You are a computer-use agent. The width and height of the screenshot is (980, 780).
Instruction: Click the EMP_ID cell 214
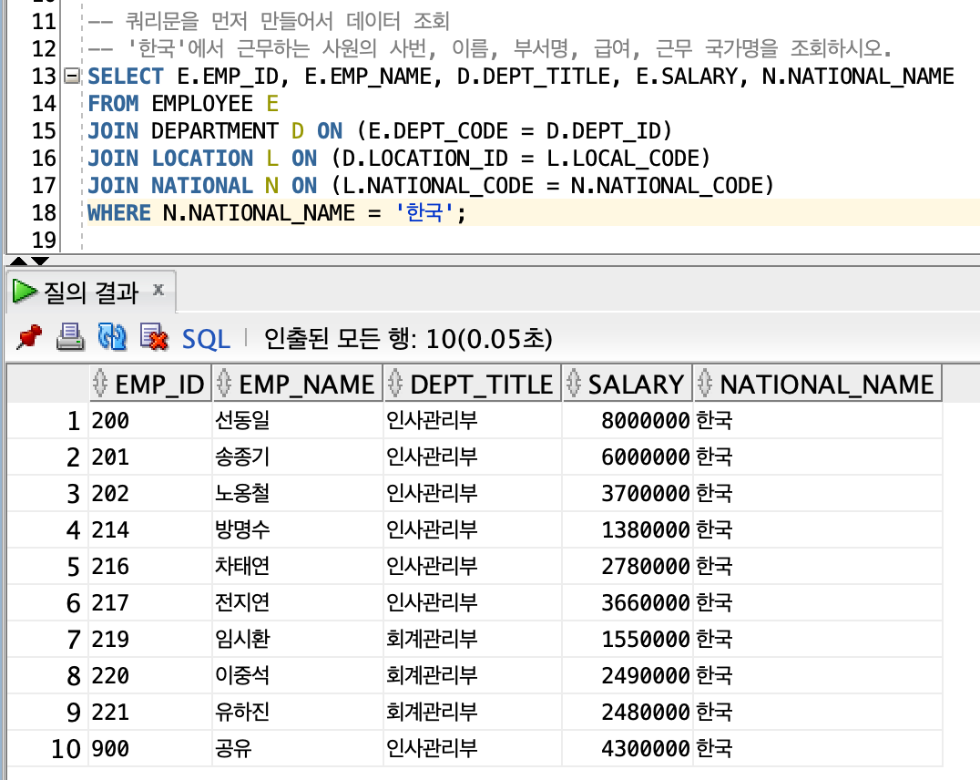pos(150,529)
